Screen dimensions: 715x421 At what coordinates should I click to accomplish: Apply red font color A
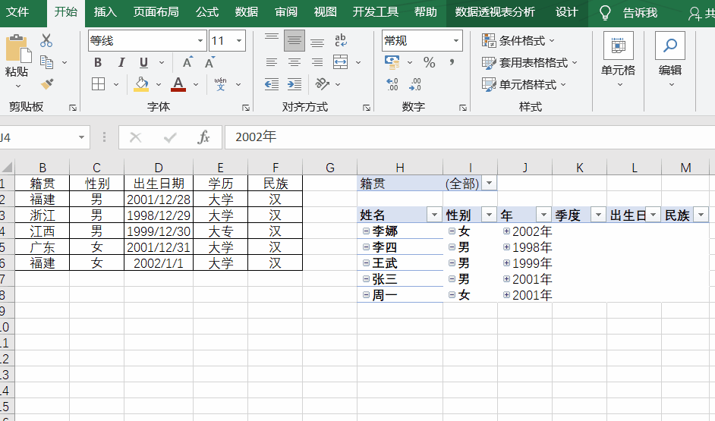(x=178, y=84)
